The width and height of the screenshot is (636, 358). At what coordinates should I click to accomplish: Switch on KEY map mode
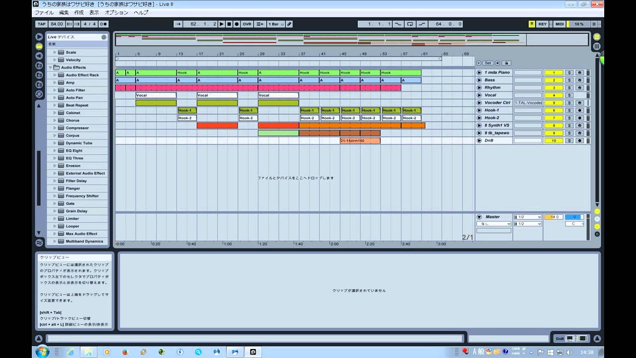click(x=542, y=24)
